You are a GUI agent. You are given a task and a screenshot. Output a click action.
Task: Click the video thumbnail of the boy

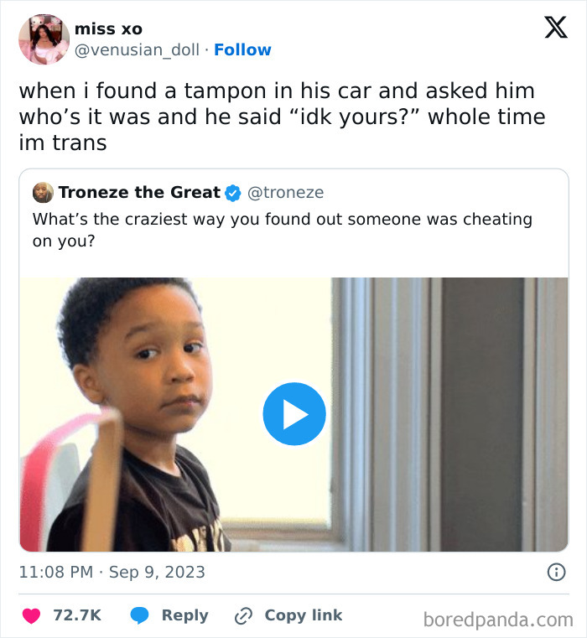[293, 414]
